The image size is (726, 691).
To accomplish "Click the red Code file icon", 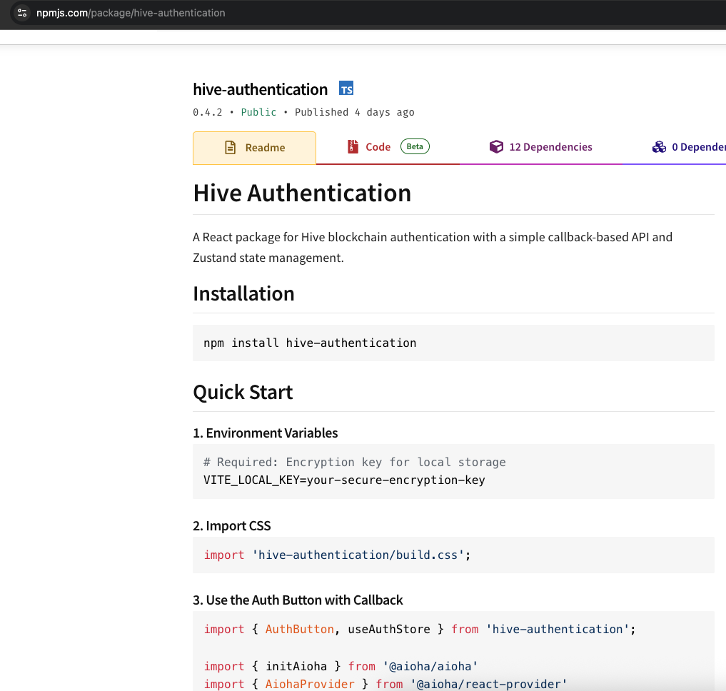I will (353, 147).
